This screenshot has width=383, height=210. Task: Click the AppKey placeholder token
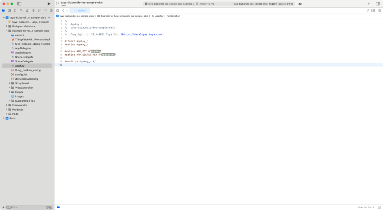pos(96,51)
